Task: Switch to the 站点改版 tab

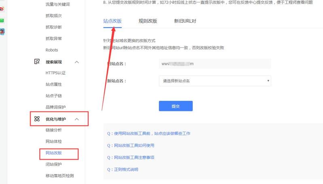Action: [112, 21]
